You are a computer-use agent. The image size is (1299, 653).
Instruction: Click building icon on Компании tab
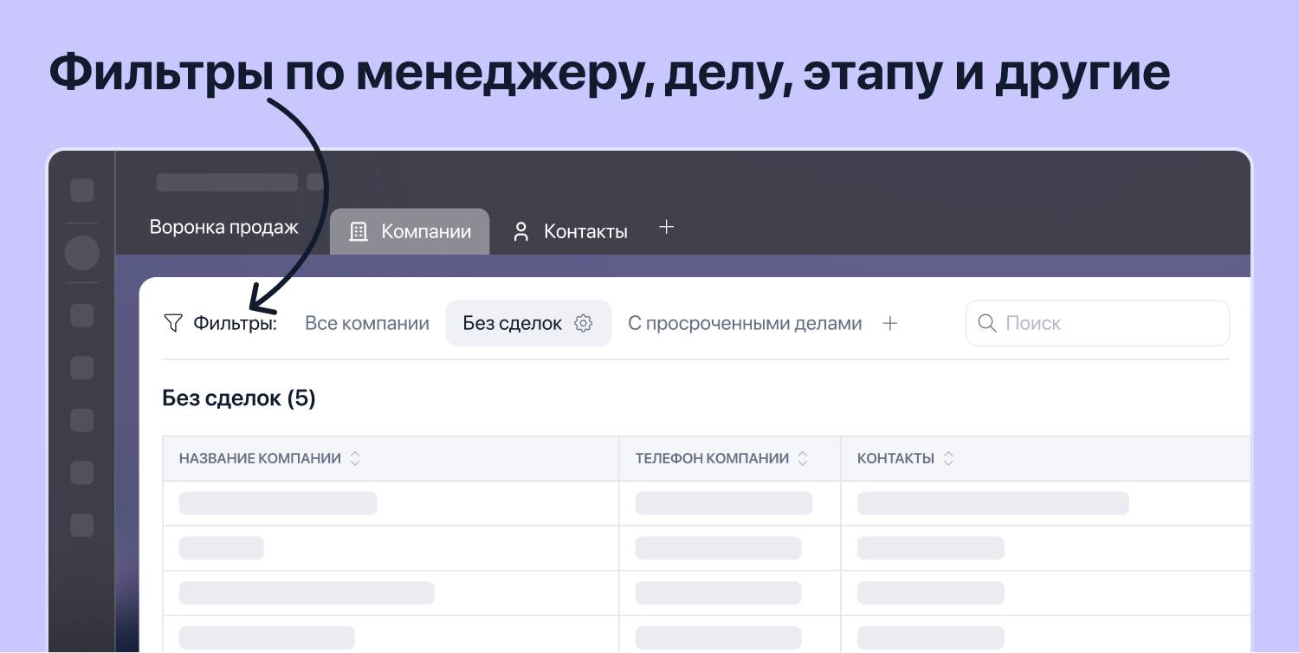coord(358,232)
